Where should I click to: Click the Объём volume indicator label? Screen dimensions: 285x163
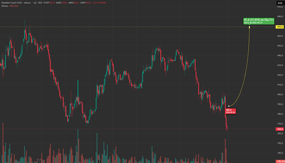coord(5,6)
